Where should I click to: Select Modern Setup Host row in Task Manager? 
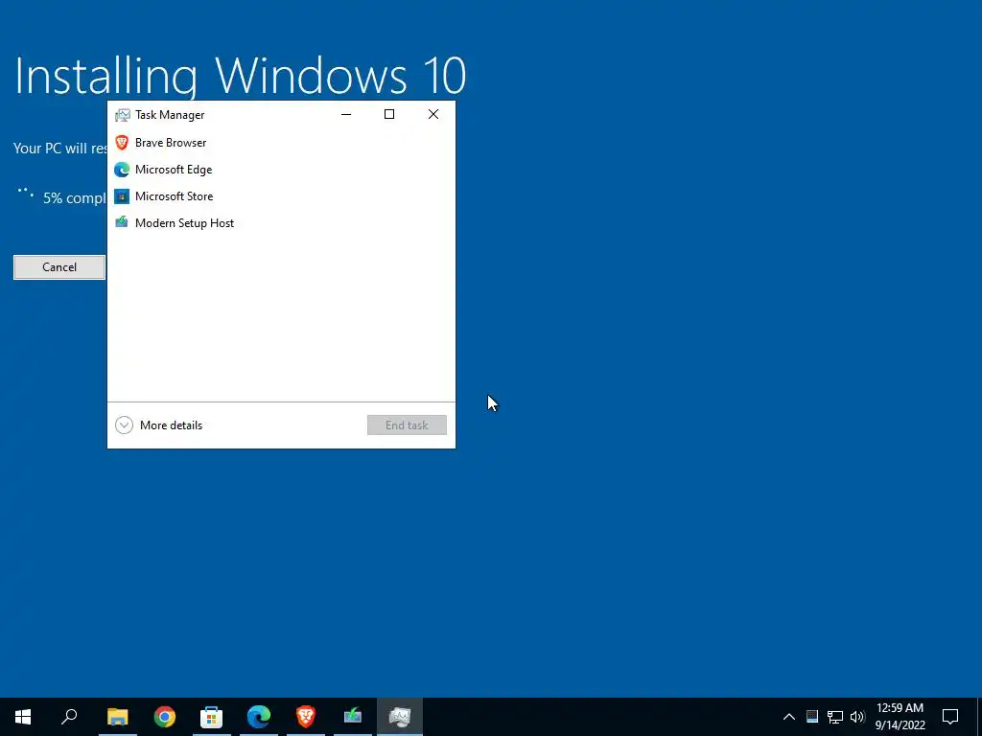click(x=281, y=223)
